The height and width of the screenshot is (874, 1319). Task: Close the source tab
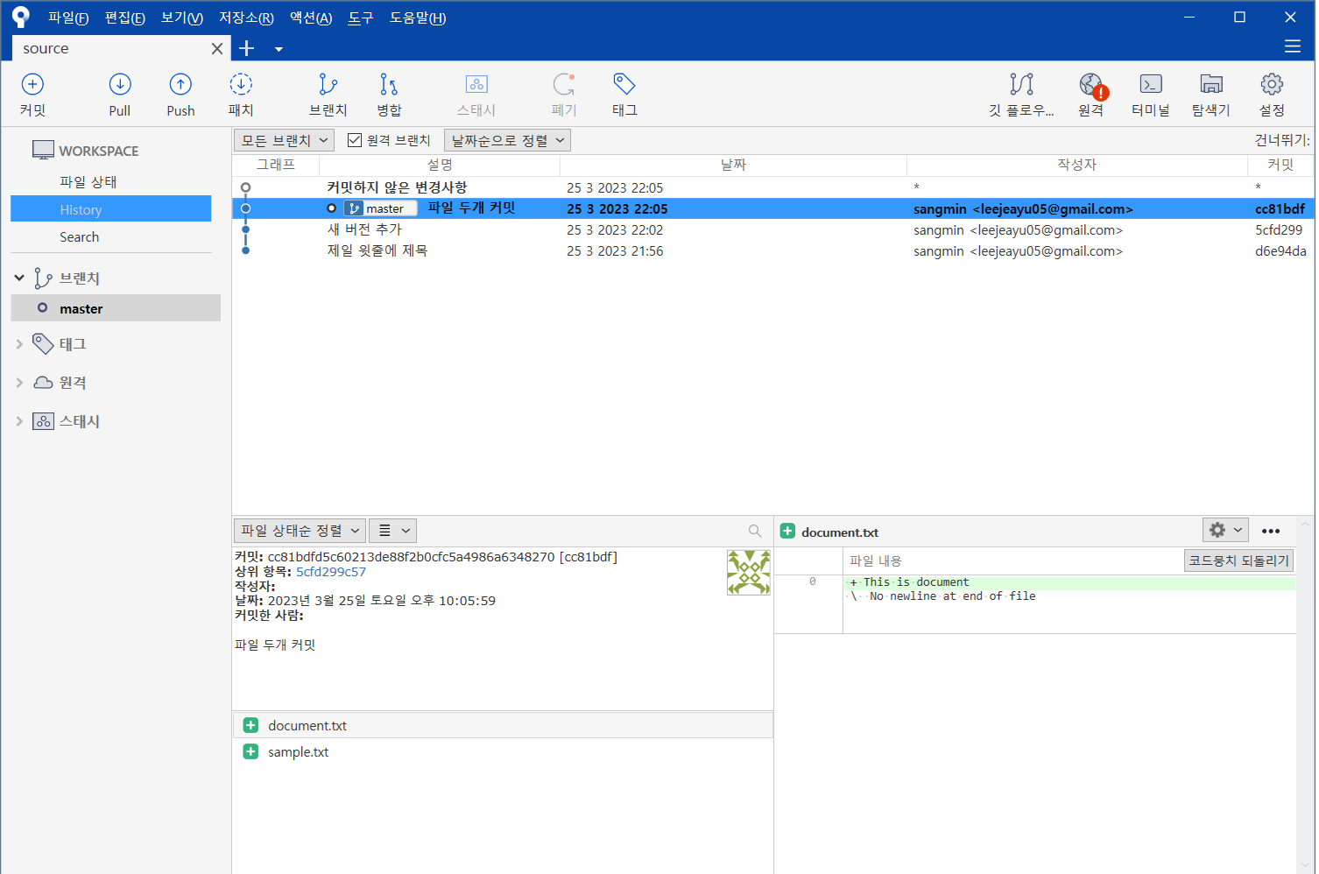[217, 49]
